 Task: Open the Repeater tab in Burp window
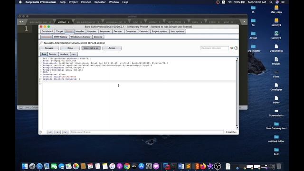92,31
